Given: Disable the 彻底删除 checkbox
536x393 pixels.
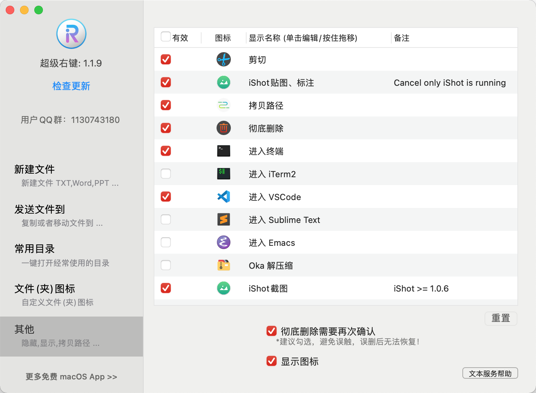Looking at the screenshot, I should click(x=166, y=128).
